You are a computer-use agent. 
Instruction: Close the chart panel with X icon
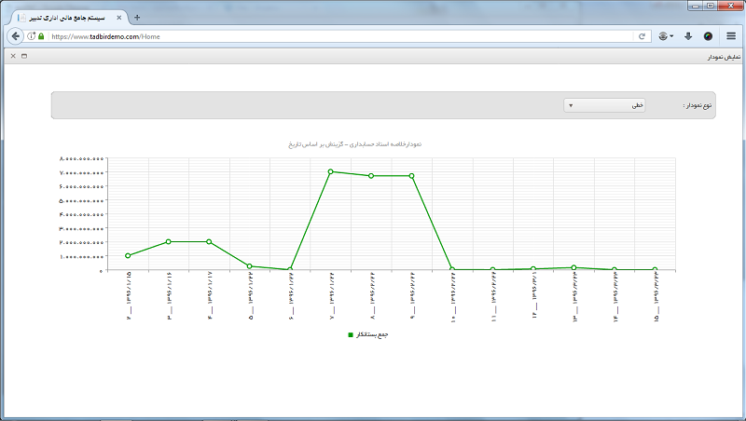[12, 56]
